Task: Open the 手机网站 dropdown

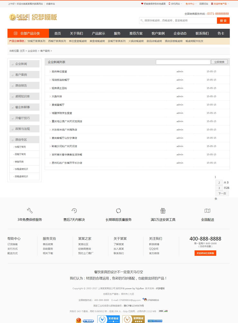Action: [176, 4]
